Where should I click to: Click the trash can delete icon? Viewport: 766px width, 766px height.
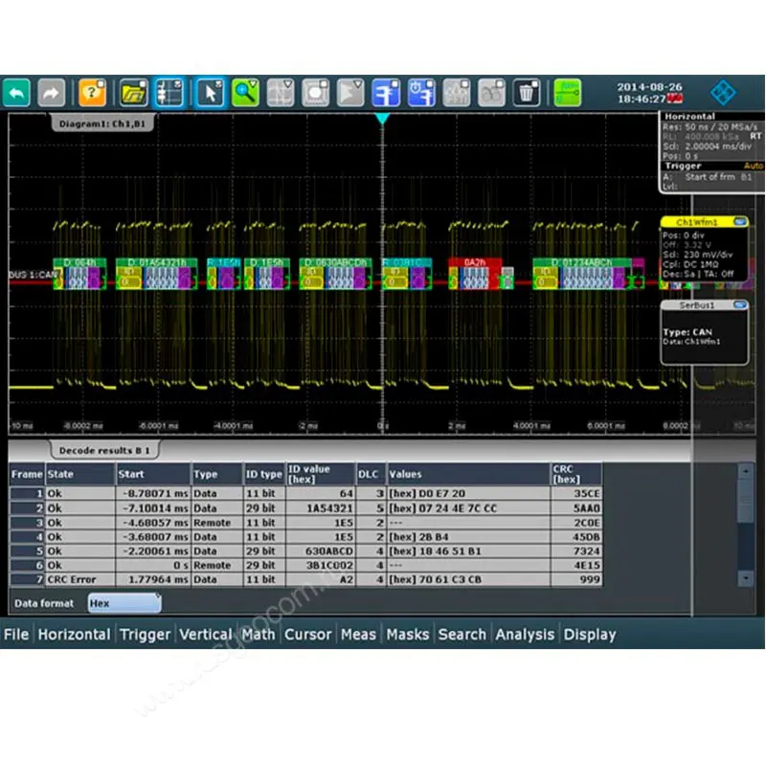pos(527,92)
